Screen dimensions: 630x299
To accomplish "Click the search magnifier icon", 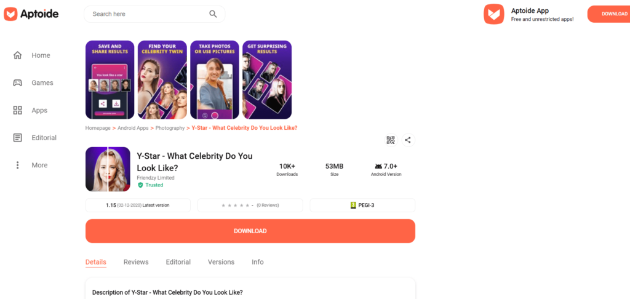I will coord(213,14).
